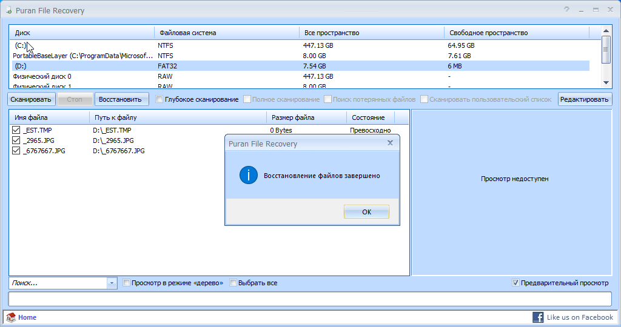This screenshot has width=621, height=327.
Task: Select the _6767667.JPG file name
Action: pos(44,151)
